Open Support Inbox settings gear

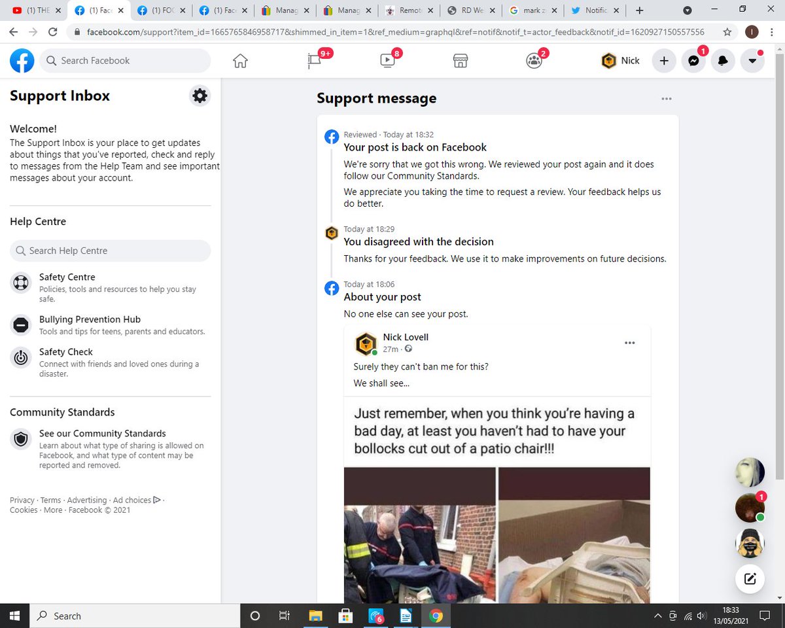[x=200, y=96]
